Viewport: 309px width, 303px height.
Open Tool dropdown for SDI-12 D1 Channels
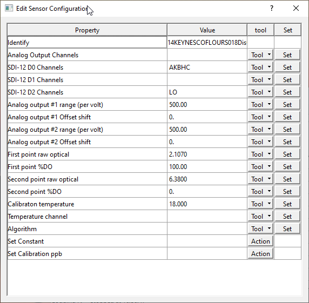[260, 80]
